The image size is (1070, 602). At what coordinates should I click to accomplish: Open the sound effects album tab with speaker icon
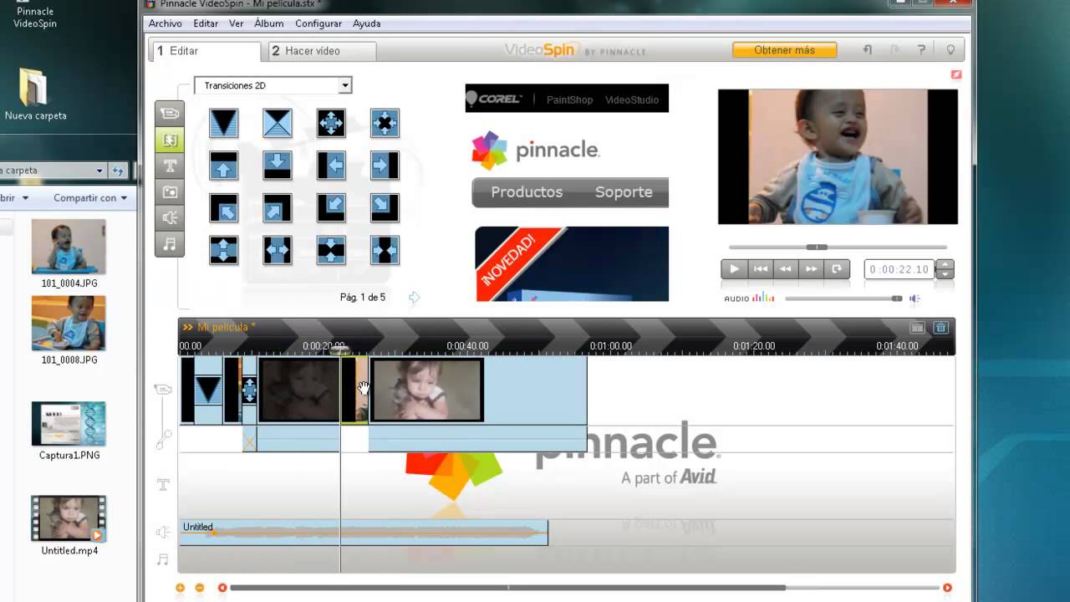170,217
